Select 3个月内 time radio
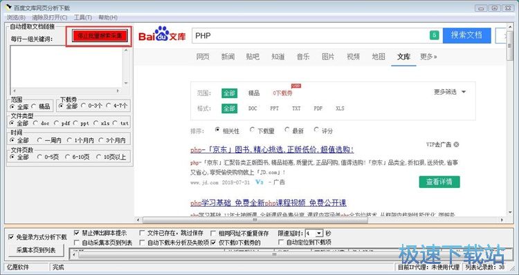 pos(112,140)
